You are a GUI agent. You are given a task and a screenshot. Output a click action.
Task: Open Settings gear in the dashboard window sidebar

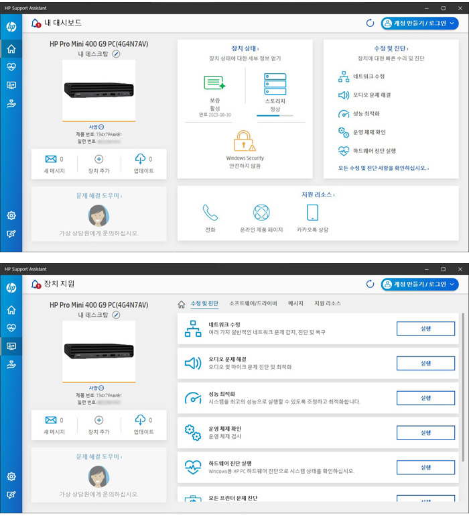coord(11,215)
